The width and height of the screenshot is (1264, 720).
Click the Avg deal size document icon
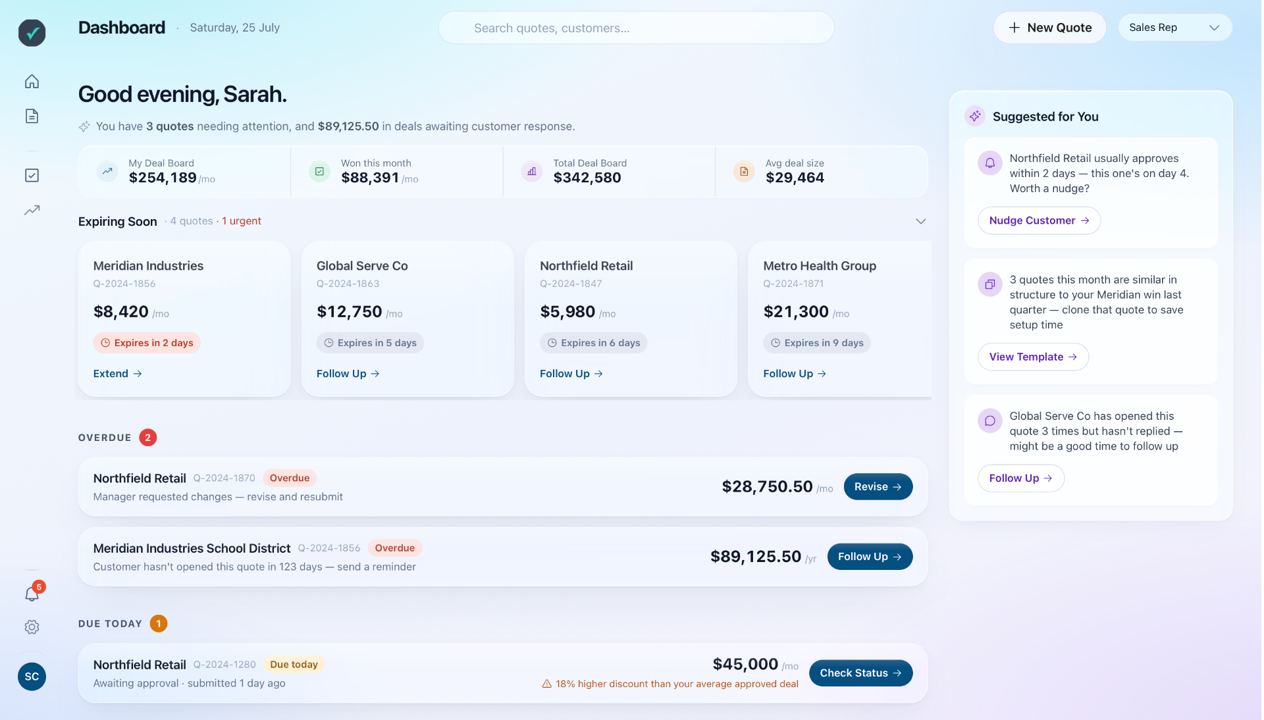click(744, 171)
